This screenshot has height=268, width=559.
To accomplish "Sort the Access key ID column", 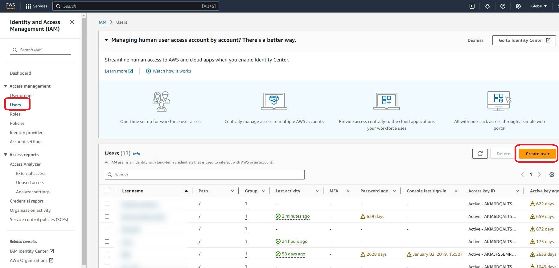I will pyautogui.click(x=518, y=191).
